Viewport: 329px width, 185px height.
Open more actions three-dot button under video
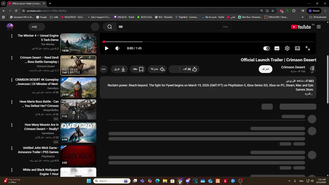[x=103, y=69]
